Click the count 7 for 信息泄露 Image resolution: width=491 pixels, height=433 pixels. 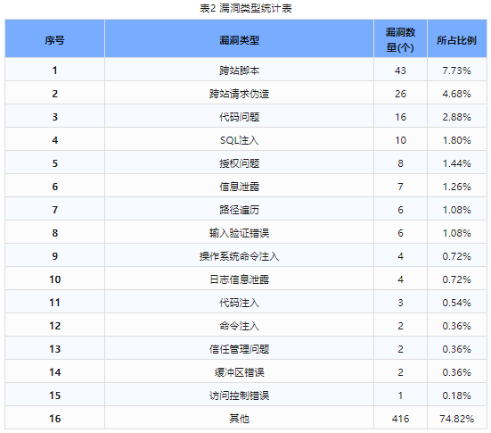click(400, 187)
